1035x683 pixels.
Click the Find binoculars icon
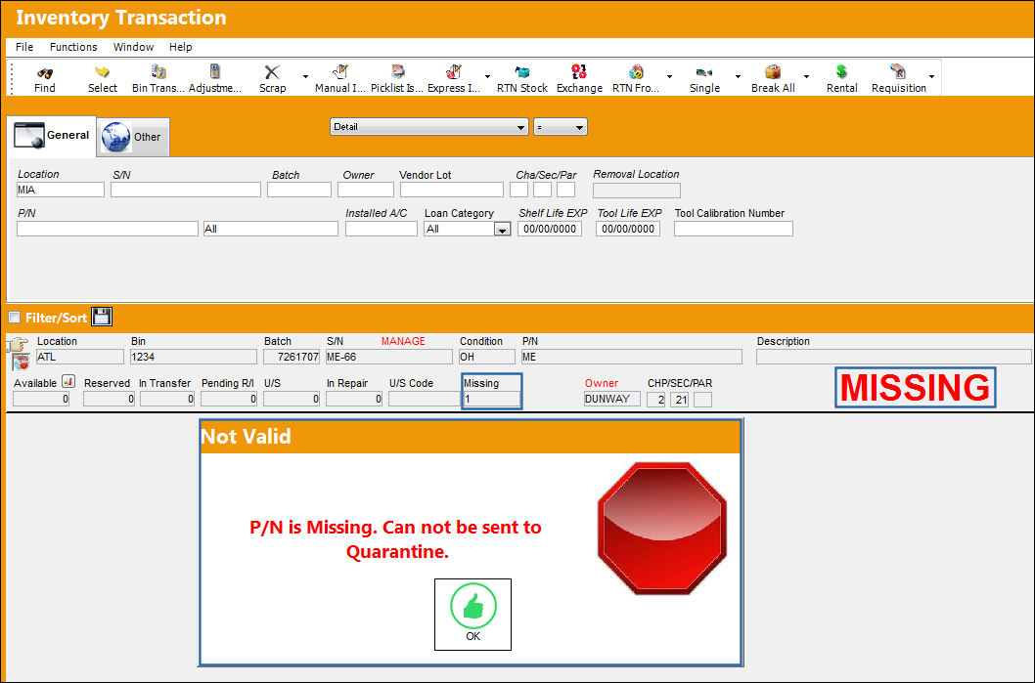tap(45, 72)
